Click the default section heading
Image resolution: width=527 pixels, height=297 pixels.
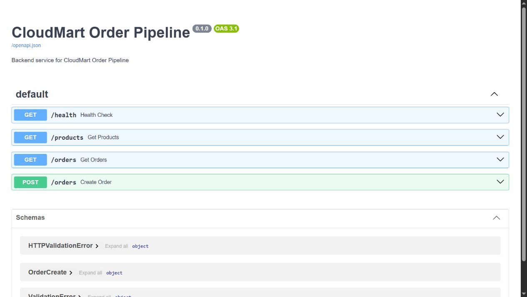[32, 94]
